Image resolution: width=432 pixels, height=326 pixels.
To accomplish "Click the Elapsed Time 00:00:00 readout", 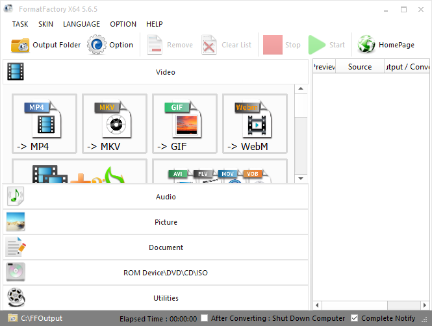I will tap(158, 319).
